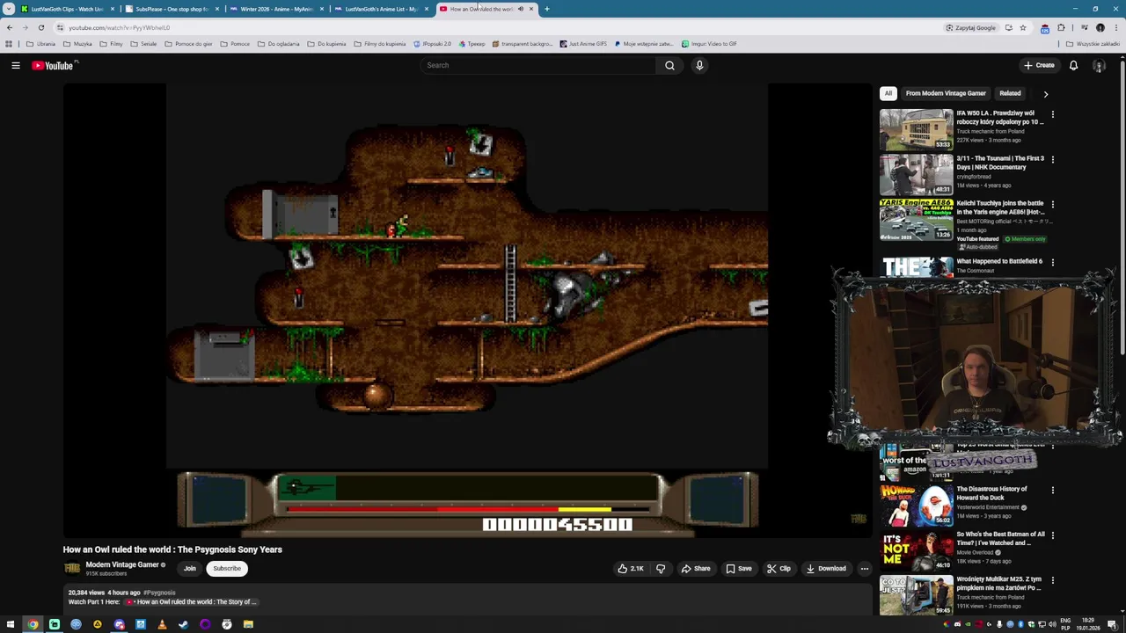
Task: Open Modern Vintage Gamer channel avatar
Action: (72, 568)
